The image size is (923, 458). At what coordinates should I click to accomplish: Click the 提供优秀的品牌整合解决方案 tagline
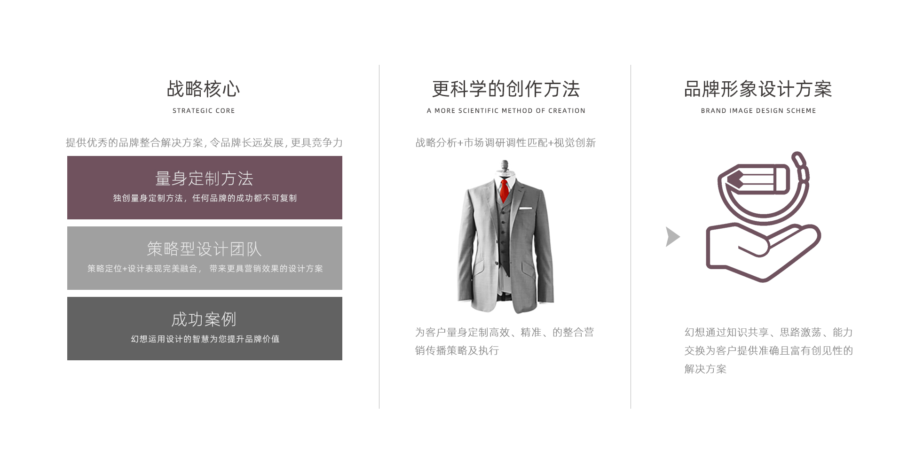[x=205, y=142]
